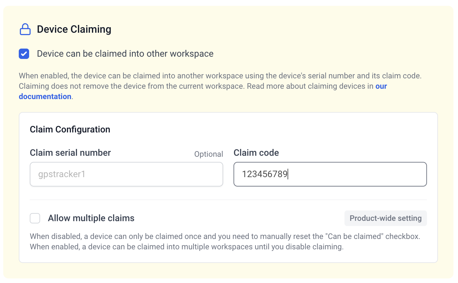
Task: Click the 'Claim code' field label
Action: [x=256, y=153]
